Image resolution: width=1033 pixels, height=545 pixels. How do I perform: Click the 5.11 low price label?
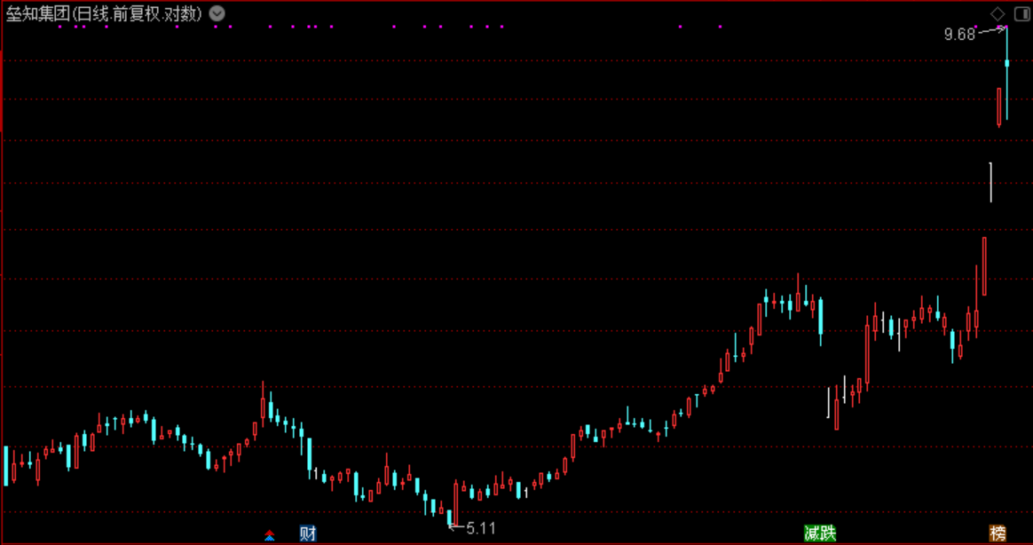[481, 528]
